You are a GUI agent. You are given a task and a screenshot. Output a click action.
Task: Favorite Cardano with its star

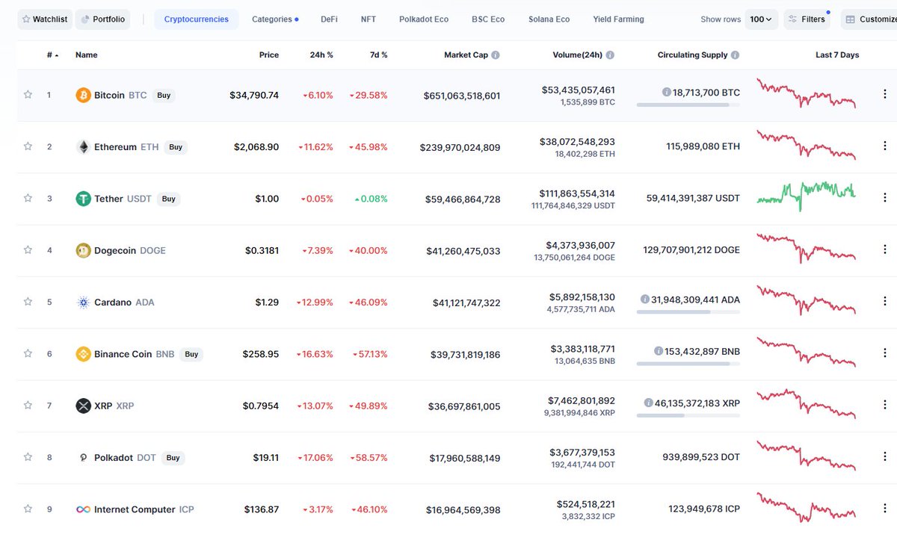coord(28,302)
